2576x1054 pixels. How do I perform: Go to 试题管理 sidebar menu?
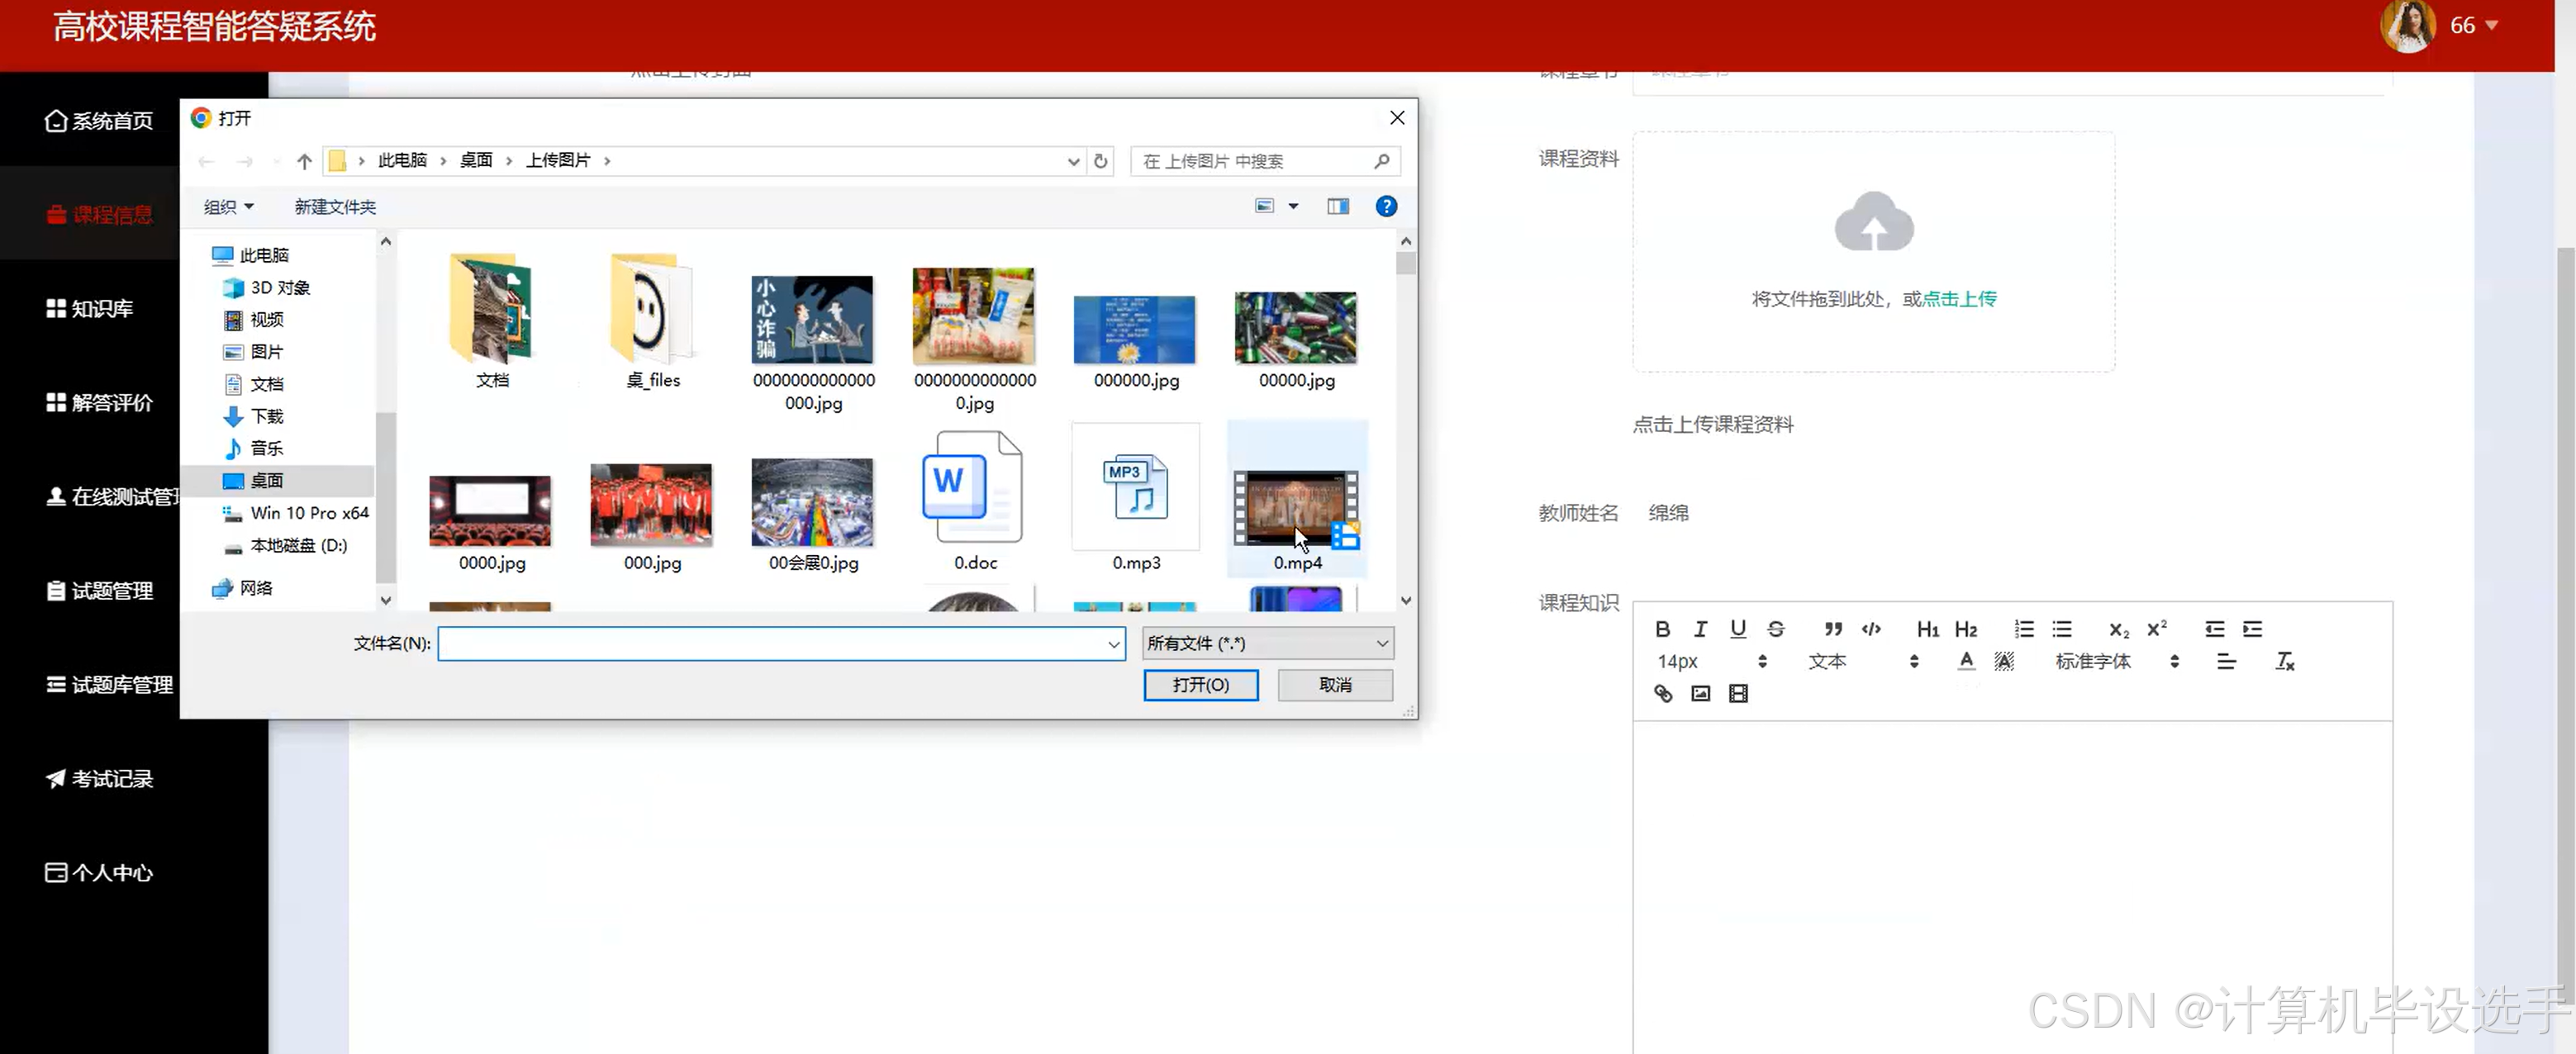(x=111, y=590)
